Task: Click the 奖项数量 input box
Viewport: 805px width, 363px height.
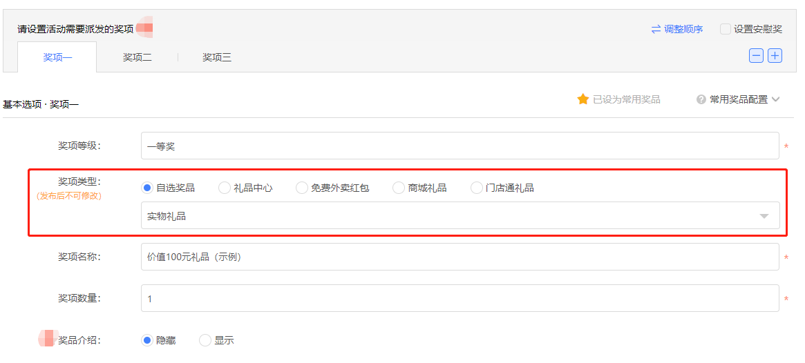Action: point(460,298)
